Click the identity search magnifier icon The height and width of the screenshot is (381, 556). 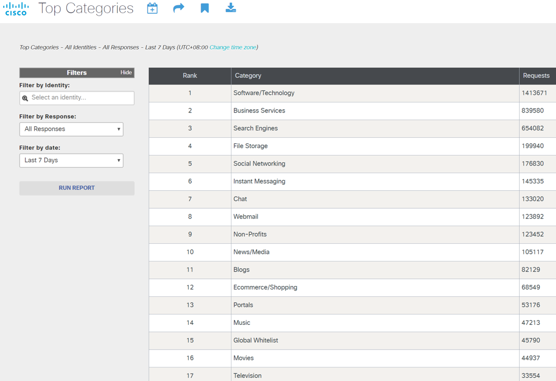pyautogui.click(x=25, y=98)
